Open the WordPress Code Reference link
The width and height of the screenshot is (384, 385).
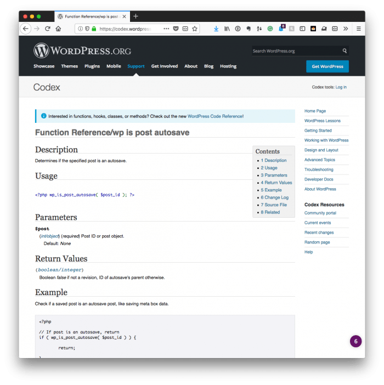[216, 116]
